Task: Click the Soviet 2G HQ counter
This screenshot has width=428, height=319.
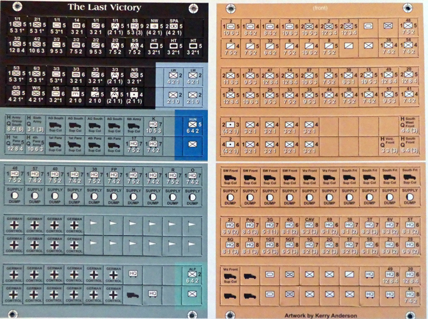Action: point(330,246)
